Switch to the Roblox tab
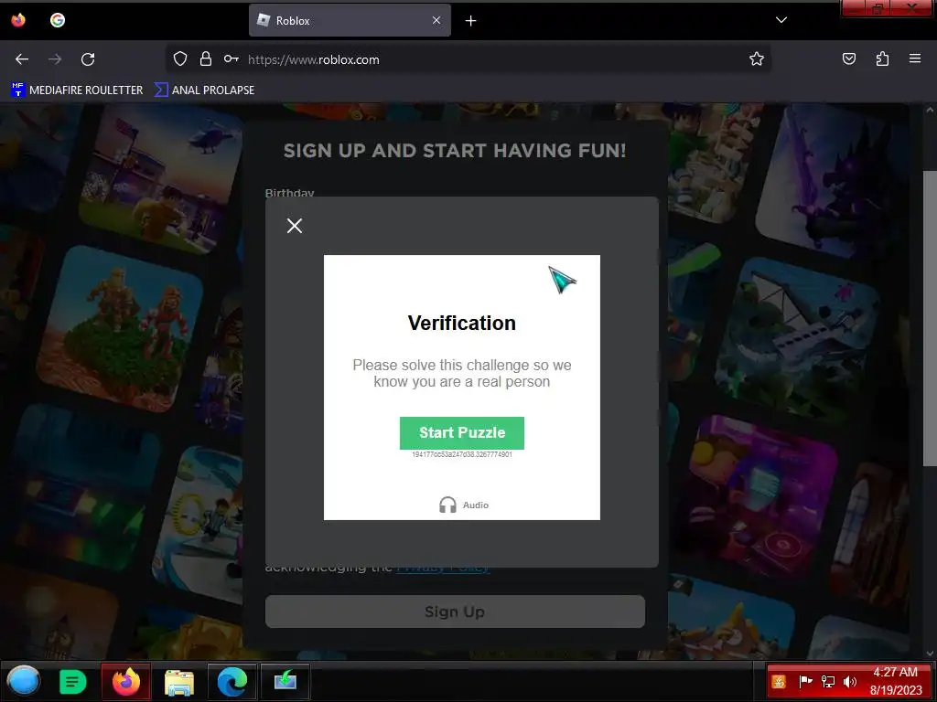Viewport: 937px width, 702px height. click(x=350, y=20)
